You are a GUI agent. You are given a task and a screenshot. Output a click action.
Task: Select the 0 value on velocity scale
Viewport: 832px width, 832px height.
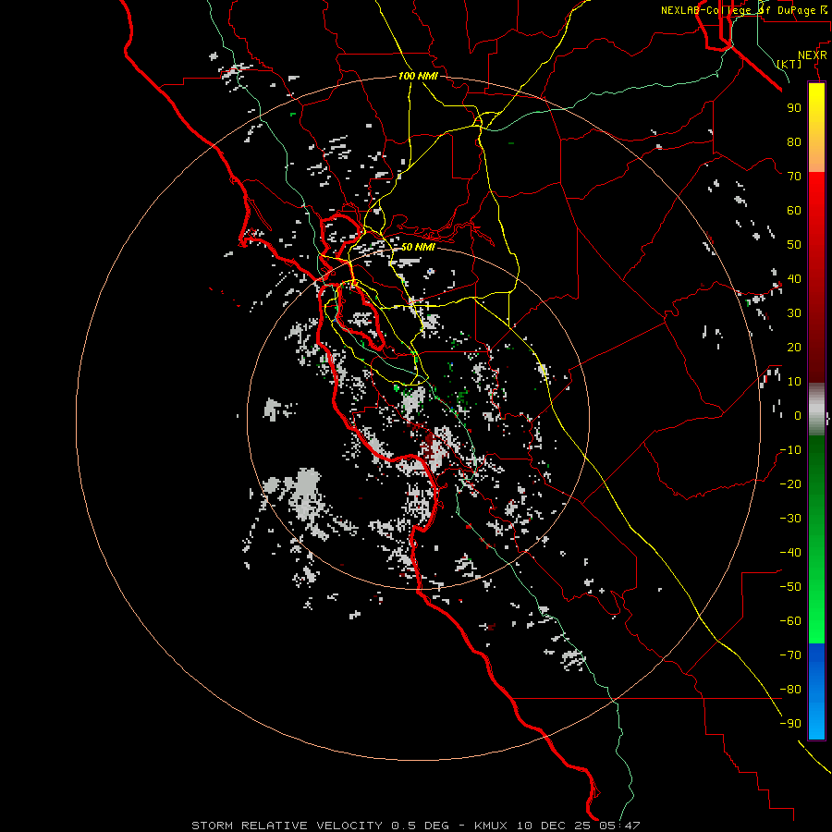[x=798, y=416]
